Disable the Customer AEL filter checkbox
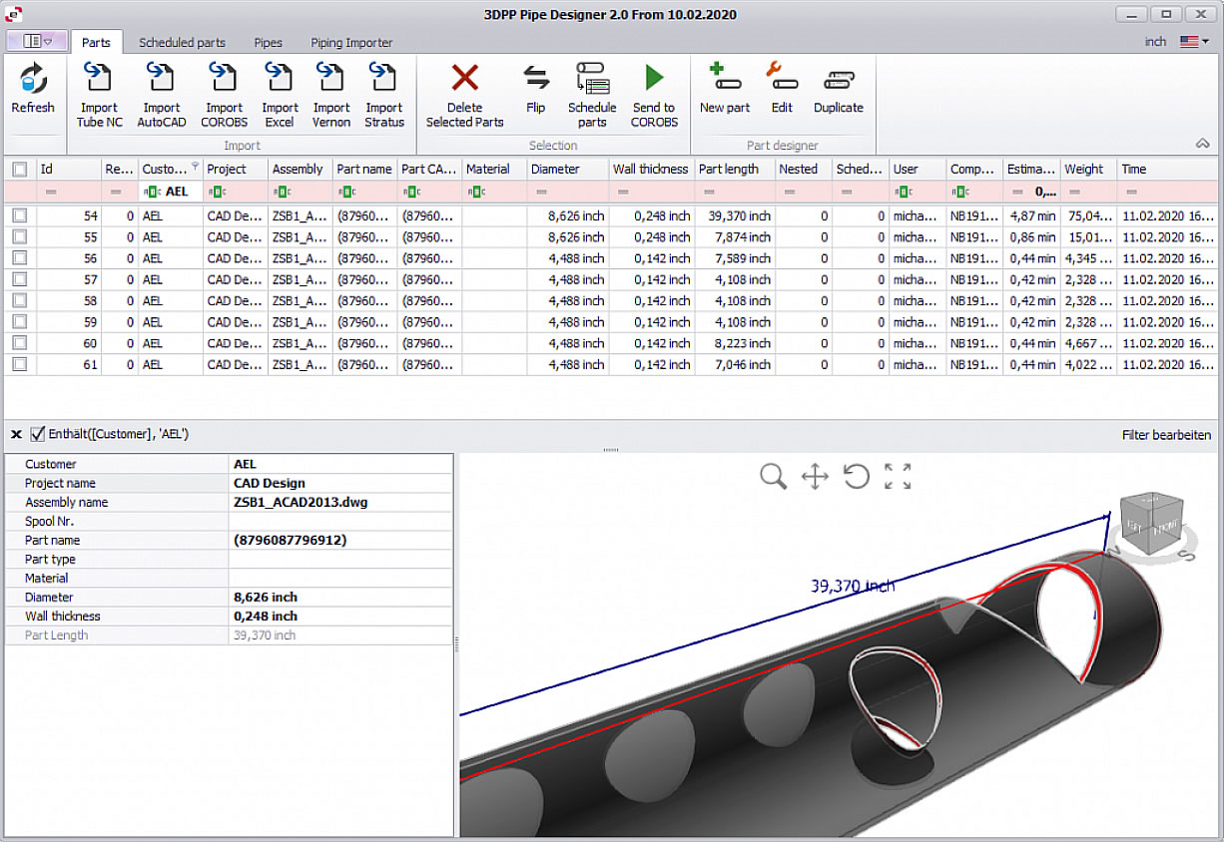Image resolution: width=1224 pixels, height=842 pixels. pos(38,435)
